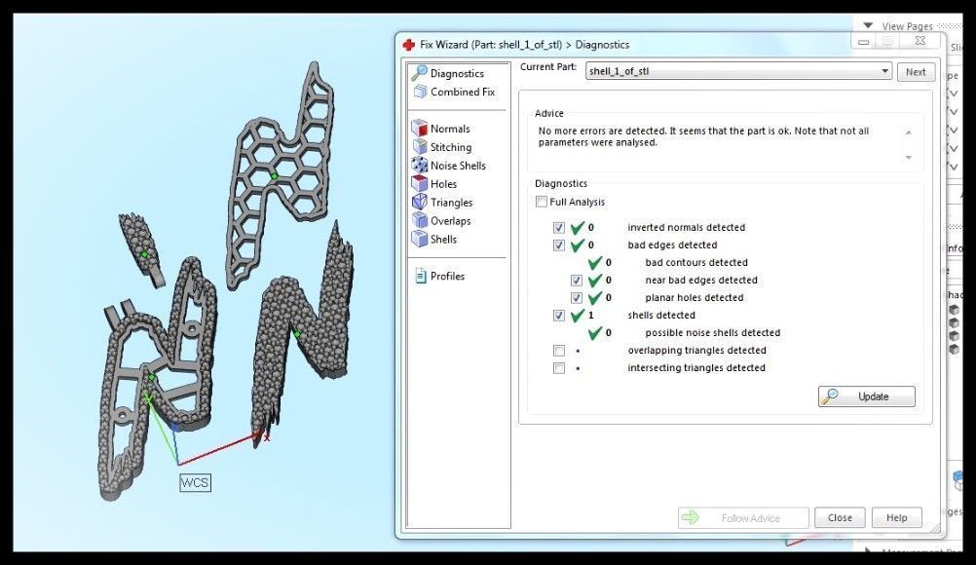
Task: Click the Next button
Action: (x=916, y=71)
